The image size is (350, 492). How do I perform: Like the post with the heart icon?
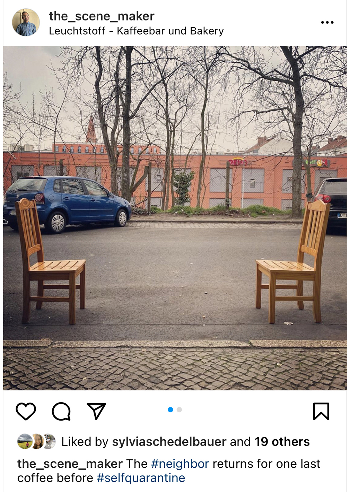pos(26,411)
